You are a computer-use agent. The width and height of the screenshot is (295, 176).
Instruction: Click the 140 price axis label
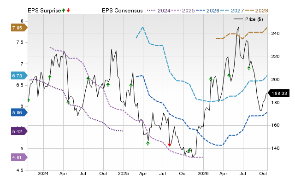275,148
